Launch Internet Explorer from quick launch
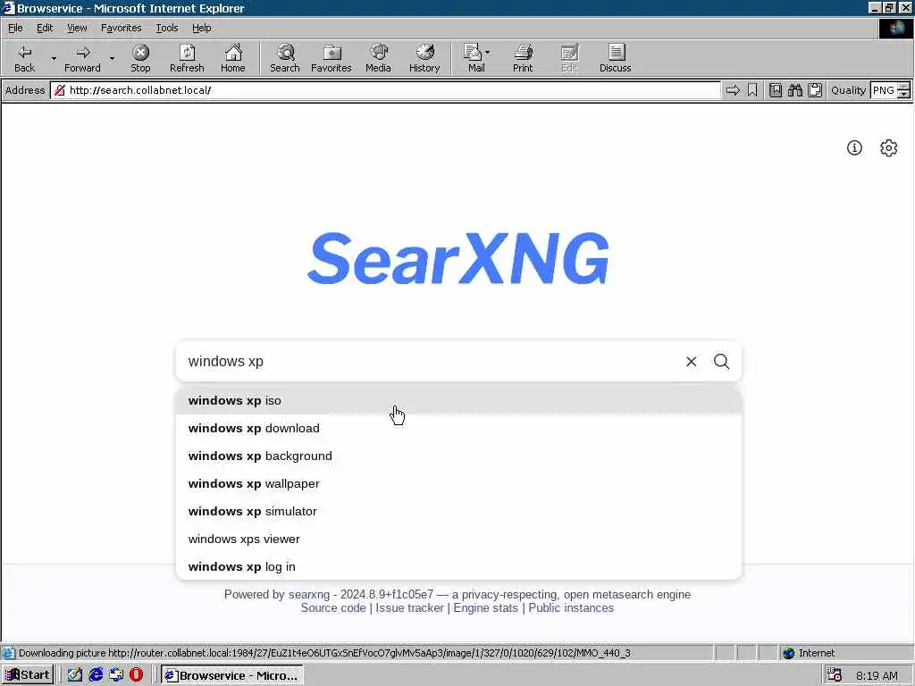The width and height of the screenshot is (915, 686). pos(96,675)
